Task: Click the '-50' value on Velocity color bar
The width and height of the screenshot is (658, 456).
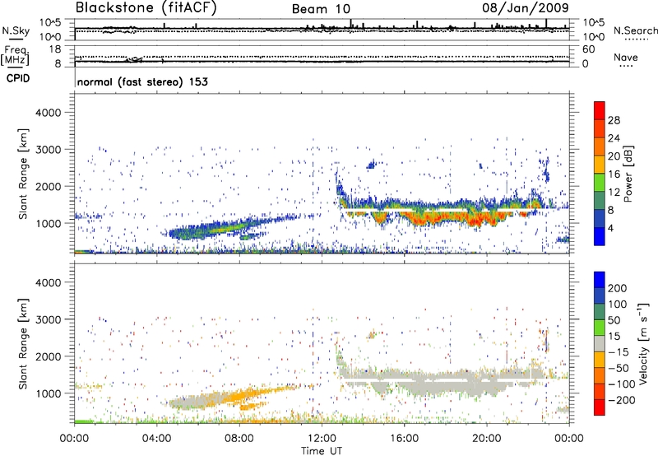Action: pyautogui.click(x=619, y=368)
